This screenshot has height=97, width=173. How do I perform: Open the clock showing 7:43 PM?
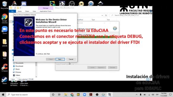(x=164, y=95)
